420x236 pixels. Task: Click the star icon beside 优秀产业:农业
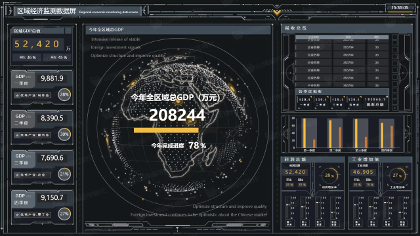(18, 175)
